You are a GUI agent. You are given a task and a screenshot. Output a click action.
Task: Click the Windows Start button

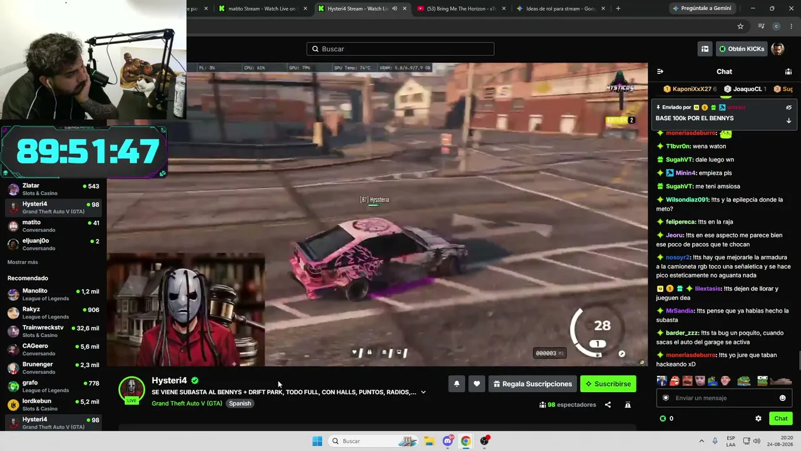317,441
